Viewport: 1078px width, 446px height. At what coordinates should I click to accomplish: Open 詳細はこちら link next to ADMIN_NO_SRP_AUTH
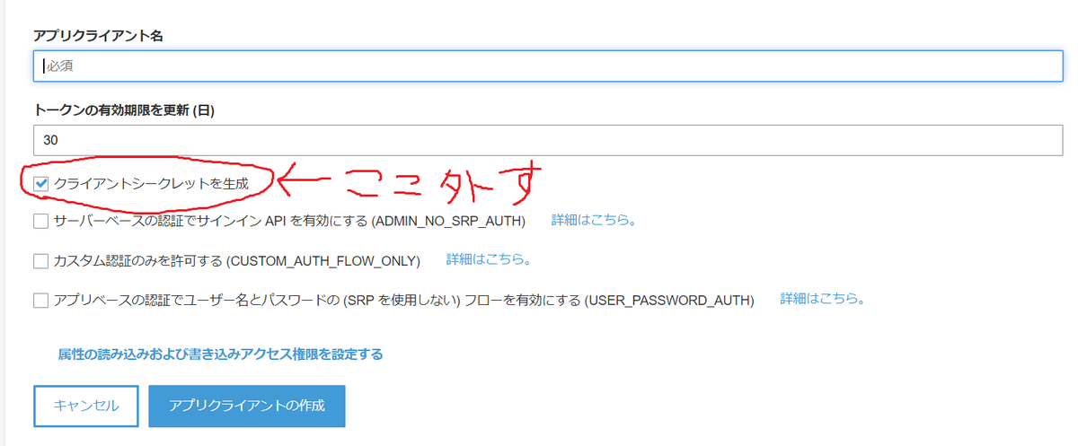[x=594, y=220]
